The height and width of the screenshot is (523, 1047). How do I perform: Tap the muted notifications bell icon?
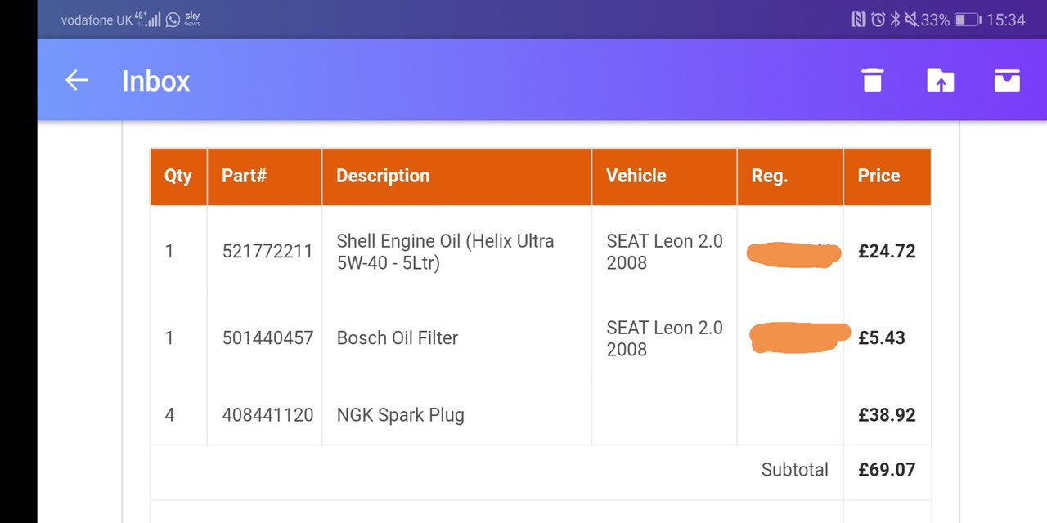click(x=910, y=20)
